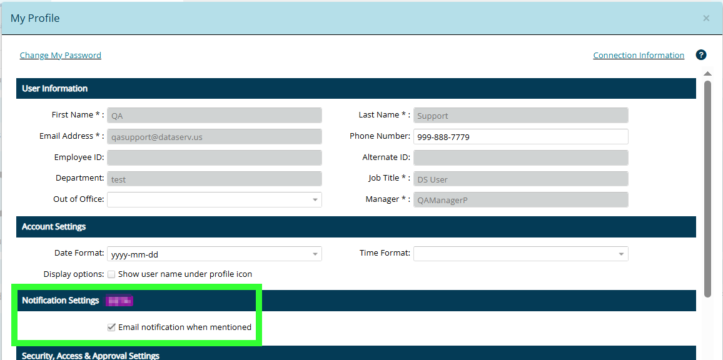Open the Time Format dropdown
The height and width of the screenshot is (360, 723).
pos(520,254)
